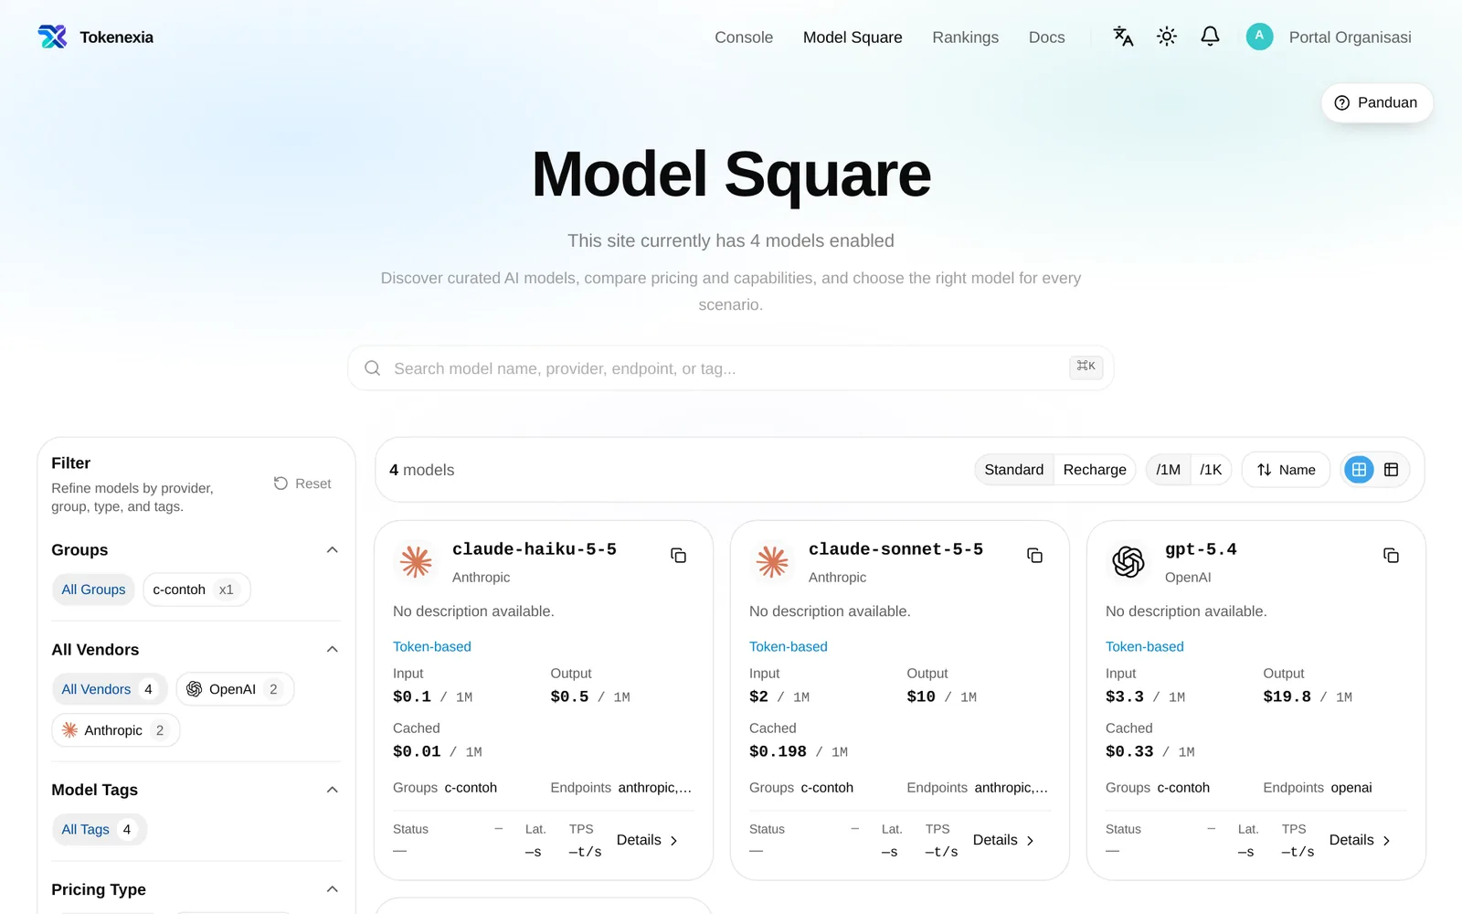The height and width of the screenshot is (914, 1462).
Task: Collapse the Groups filter section
Action: coord(333,550)
